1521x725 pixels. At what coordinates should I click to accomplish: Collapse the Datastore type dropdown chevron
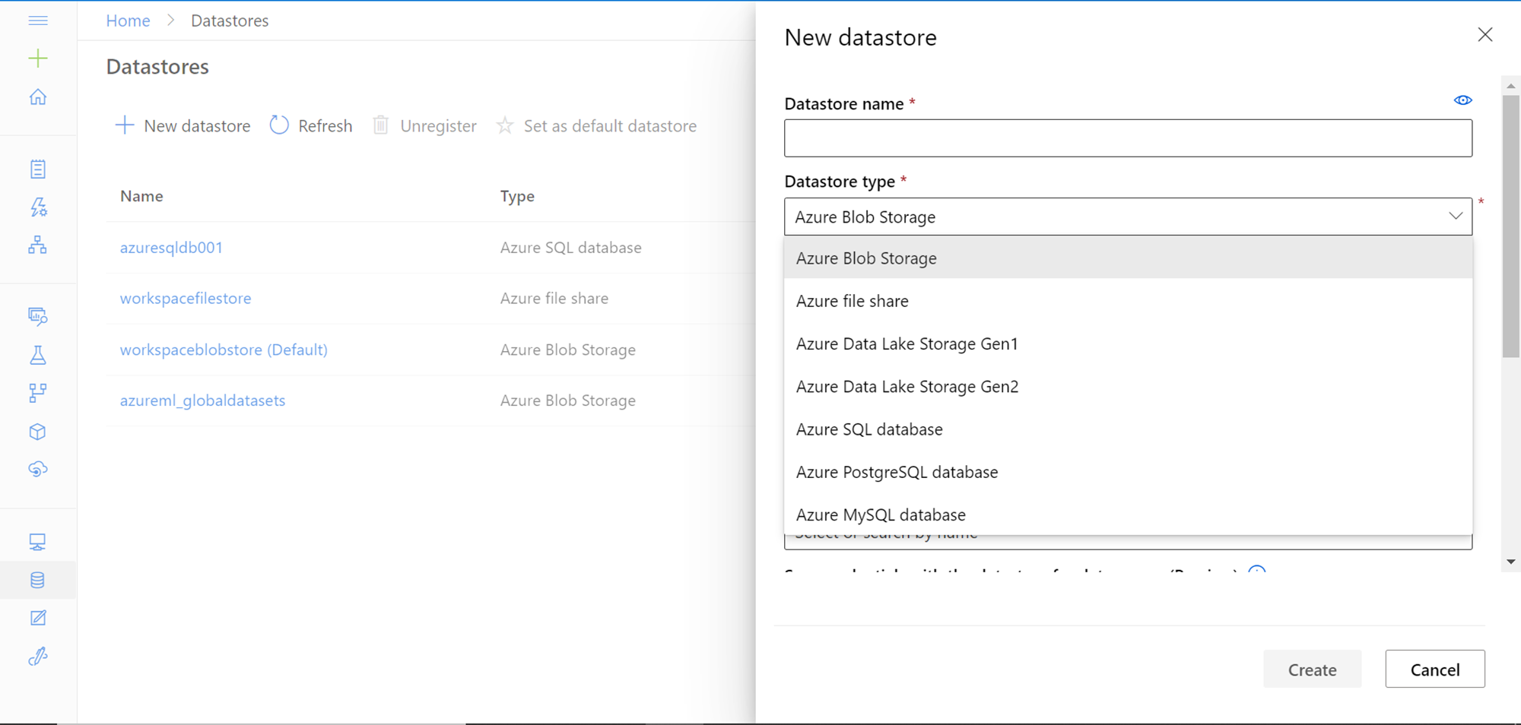point(1455,217)
